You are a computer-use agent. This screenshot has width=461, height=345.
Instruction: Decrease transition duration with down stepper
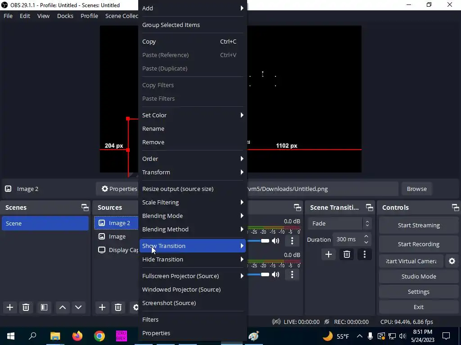366,242
